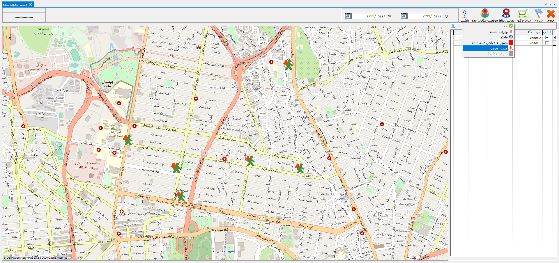Open calendar picker for 'تا' end date
This screenshot has height=263, width=559.
[347, 16]
